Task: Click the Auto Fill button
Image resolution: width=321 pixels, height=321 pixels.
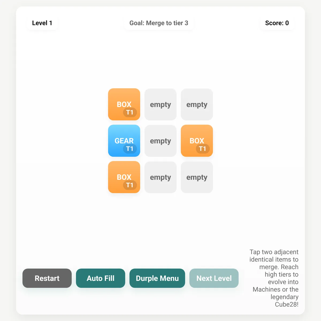Action: point(101,278)
